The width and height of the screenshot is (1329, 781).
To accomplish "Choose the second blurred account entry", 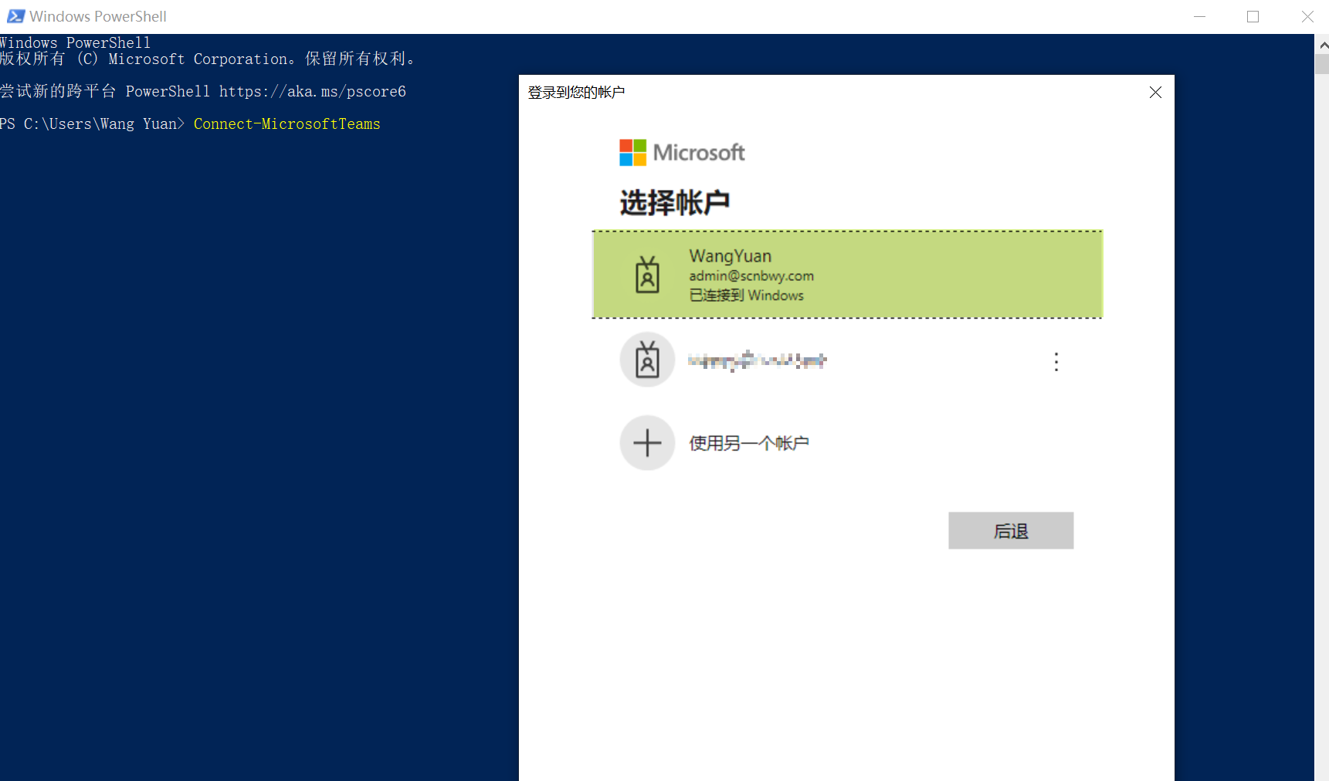I will [x=847, y=360].
